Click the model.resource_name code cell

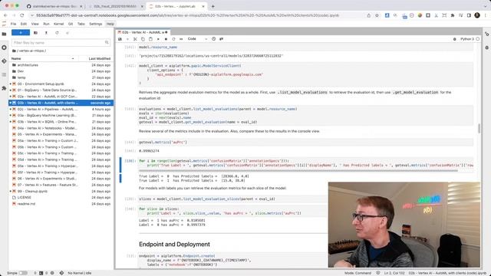click(x=305, y=47)
